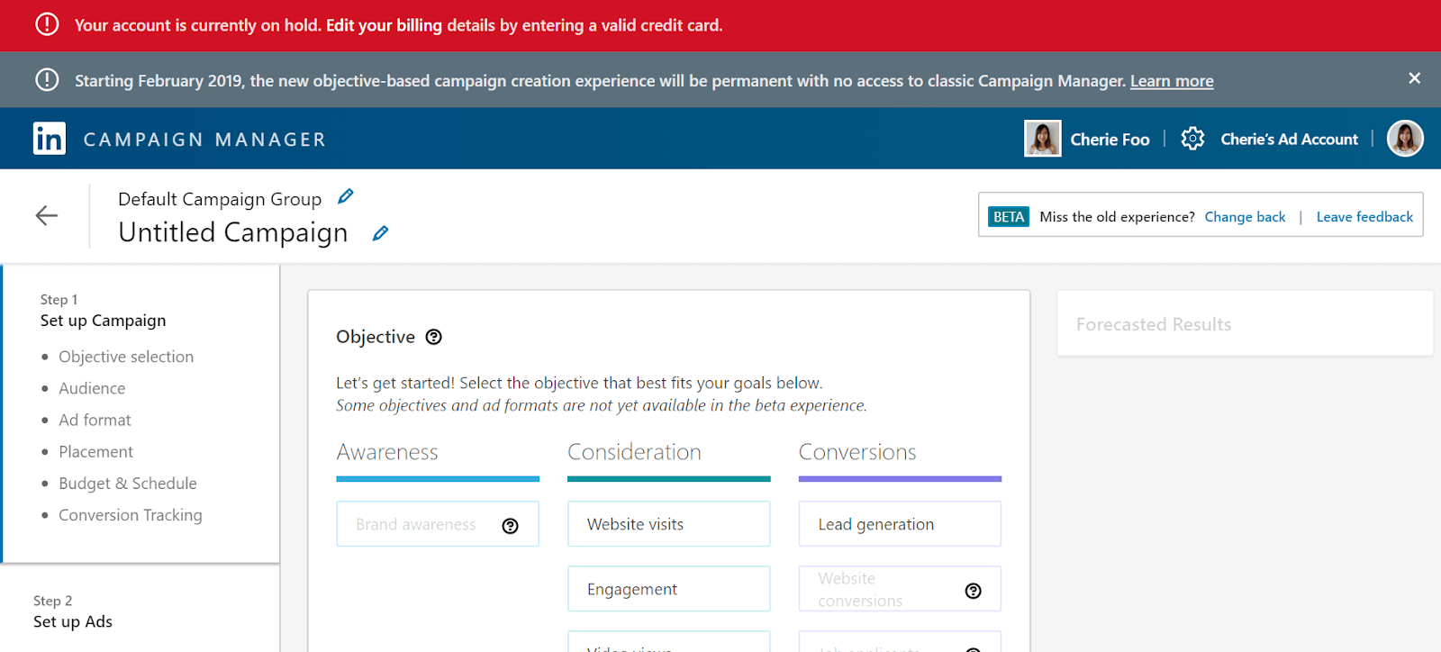Viewport: 1441px width, 652px height.
Task: Choose the Lead generation objective
Action: coord(900,524)
